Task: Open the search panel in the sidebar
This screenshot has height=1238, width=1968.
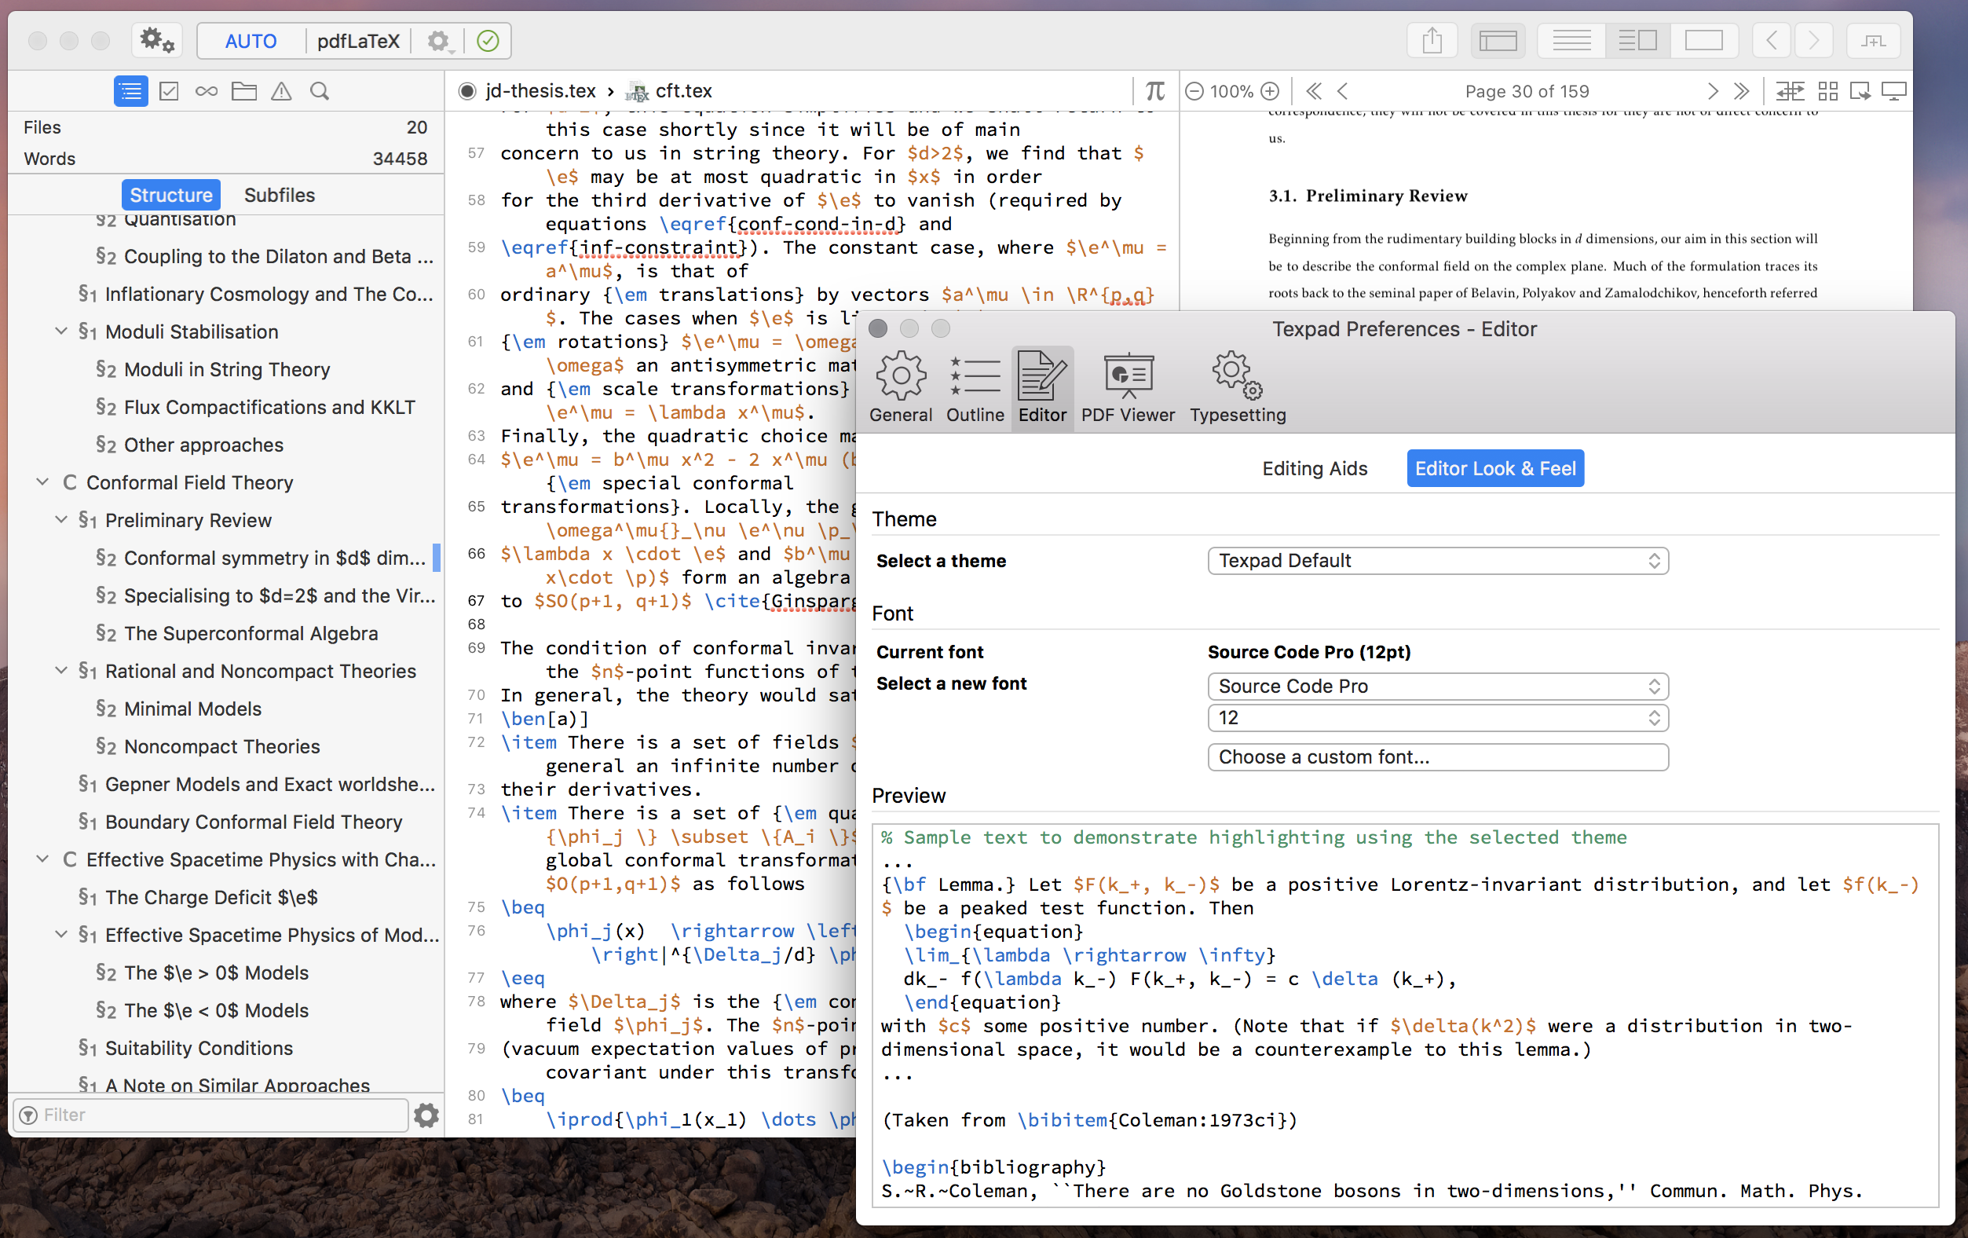Action: click(320, 91)
